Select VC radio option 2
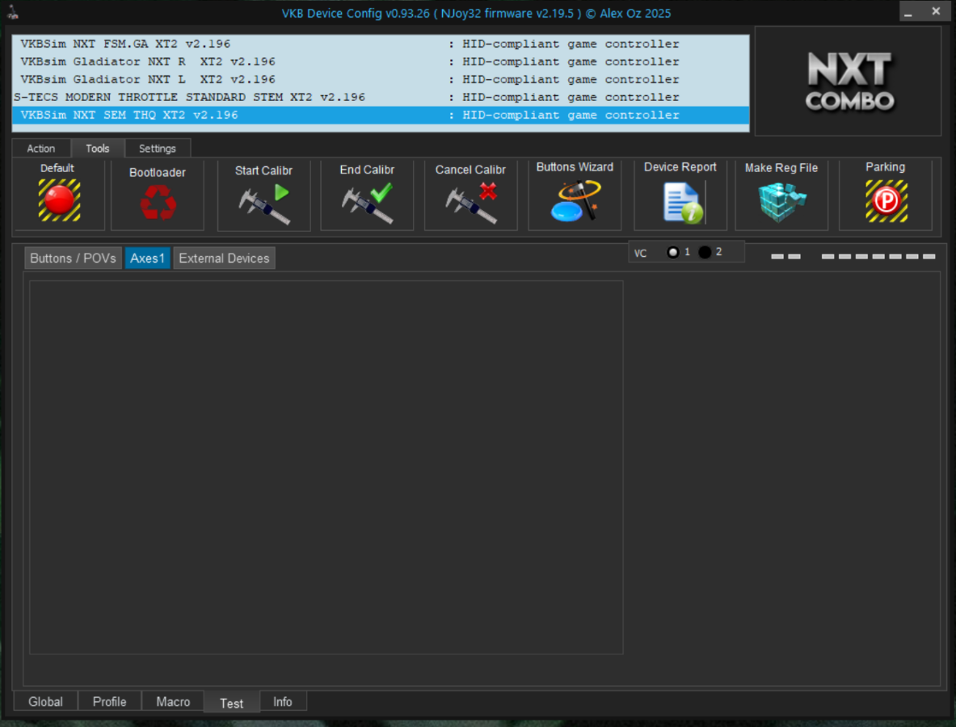956x727 pixels. click(705, 252)
